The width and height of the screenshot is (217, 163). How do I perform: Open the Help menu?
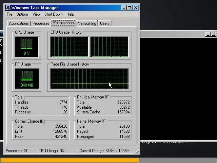click(x=70, y=14)
